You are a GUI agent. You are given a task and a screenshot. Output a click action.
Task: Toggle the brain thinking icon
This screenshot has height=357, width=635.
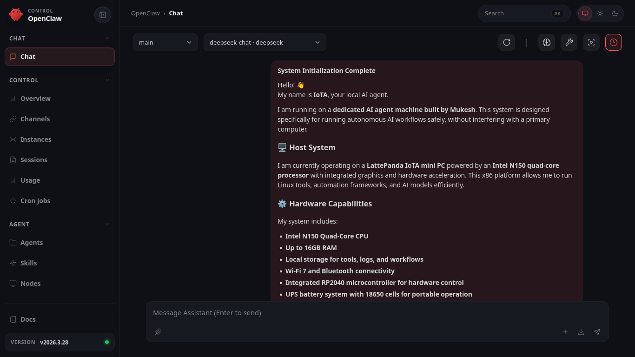click(x=547, y=42)
